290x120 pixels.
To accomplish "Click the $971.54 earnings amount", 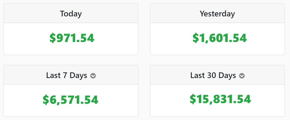I will click(72, 38).
